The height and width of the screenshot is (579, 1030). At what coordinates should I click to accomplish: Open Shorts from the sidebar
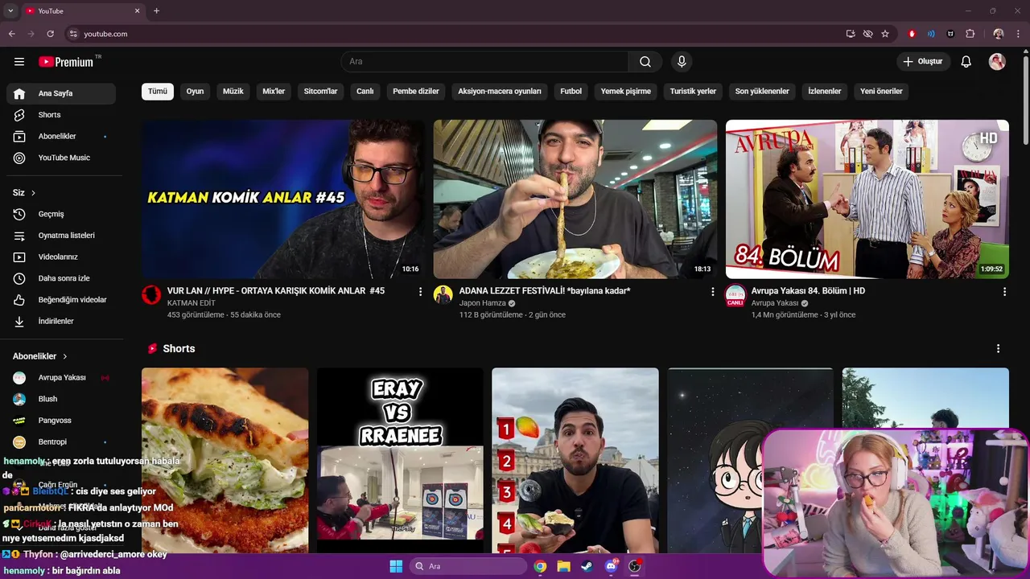tap(61, 115)
